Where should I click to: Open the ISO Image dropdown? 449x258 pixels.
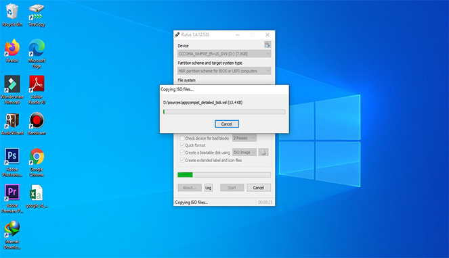[x=244, y=152]
